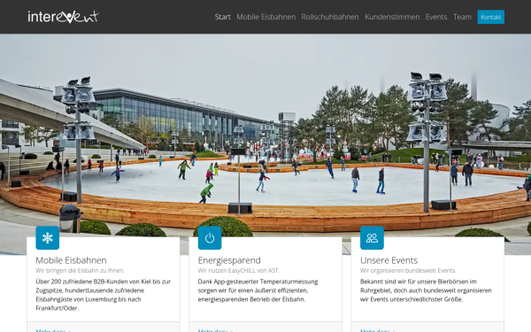Screen dimensions: 531x332
Task: Click paragraph starting 'Über 200 zufriedene B2B-Kunden'
Action: pos(104,295)
